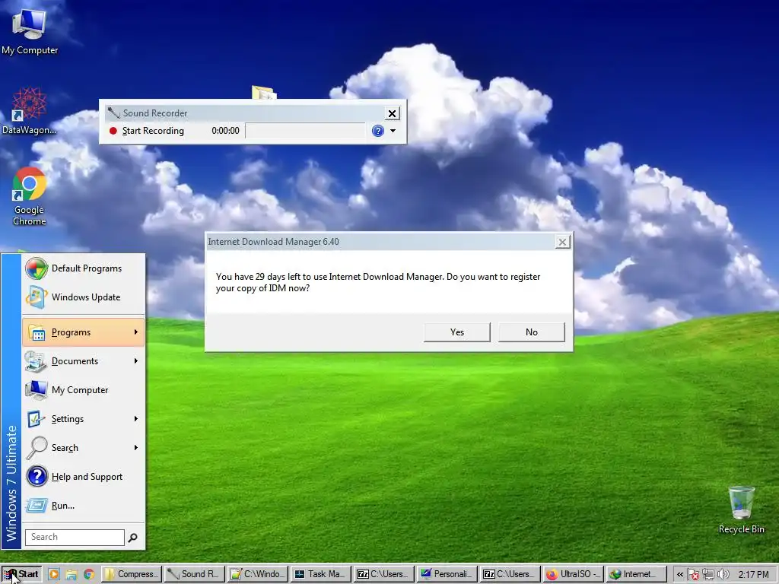Launch media player quick launch icon
Viewport: 779px width, 584px height.
54,575
